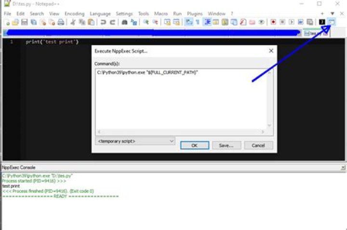Open the Plugins menu
The width and height of the screenshot is (347, 230).
click(195, 13)
